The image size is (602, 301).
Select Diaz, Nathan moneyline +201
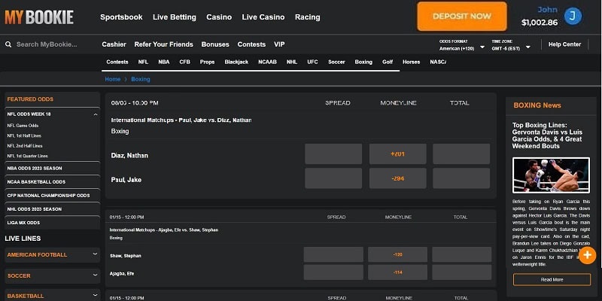[398, 154]
